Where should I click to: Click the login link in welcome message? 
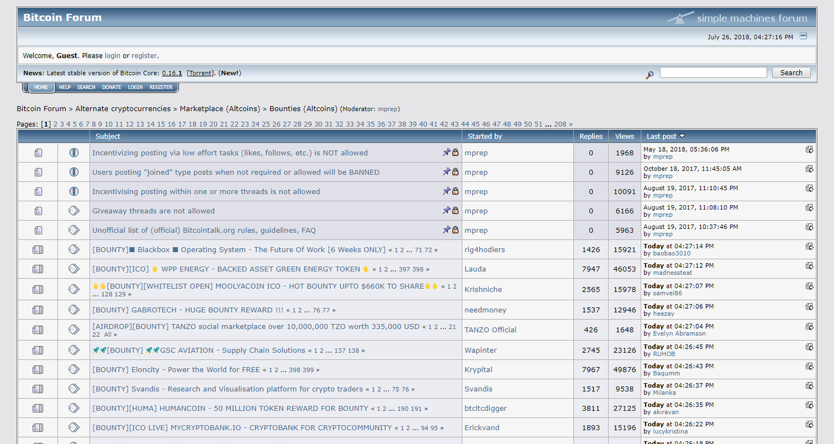tap(112, 56)
